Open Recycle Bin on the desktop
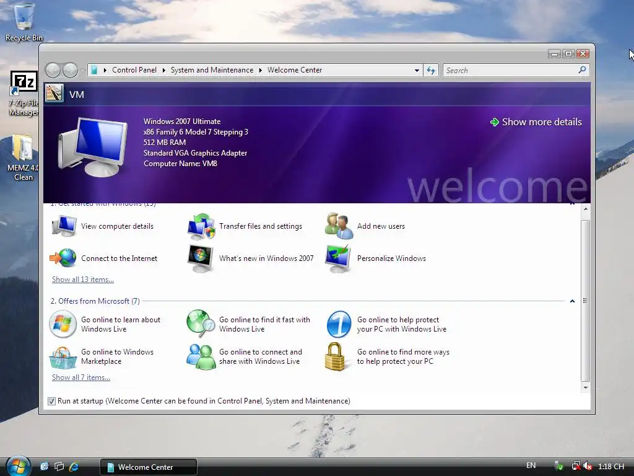This screenshot has height=476, width=634. point(24,22)
